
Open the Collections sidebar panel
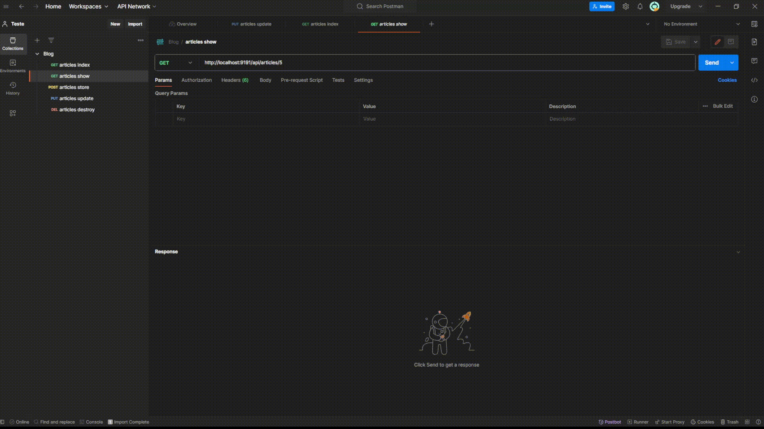point(13,43)
